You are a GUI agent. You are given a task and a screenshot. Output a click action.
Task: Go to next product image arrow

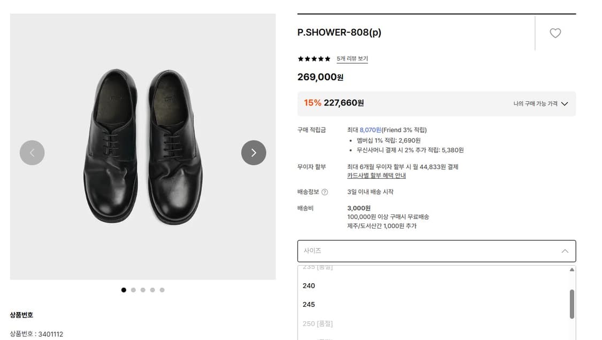(254, 153)
